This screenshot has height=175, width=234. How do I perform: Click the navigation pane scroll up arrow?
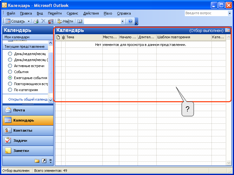(x=51, y=43)
